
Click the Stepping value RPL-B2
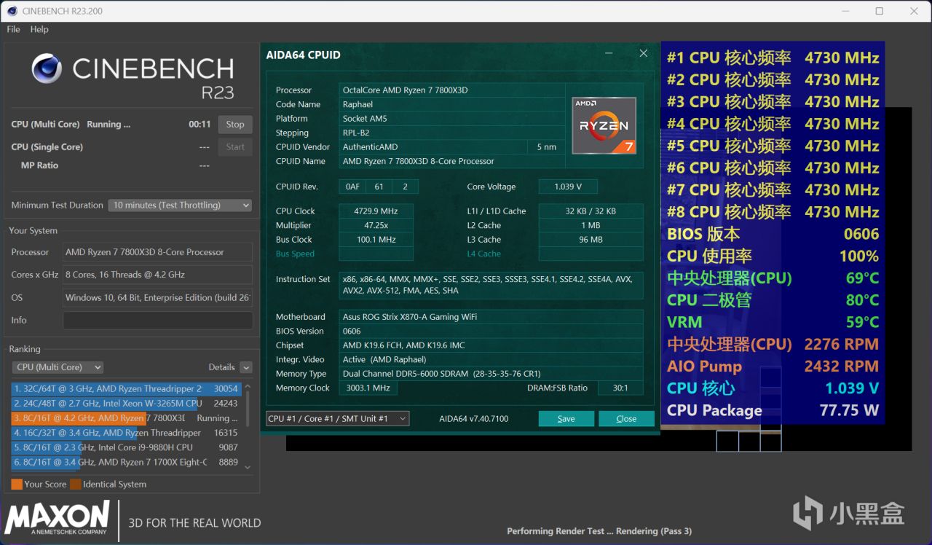452,133
